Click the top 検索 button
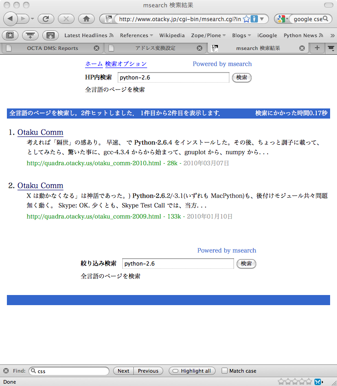Image resolution: width=337 pixels, height=386 pixels. [242, 78]
